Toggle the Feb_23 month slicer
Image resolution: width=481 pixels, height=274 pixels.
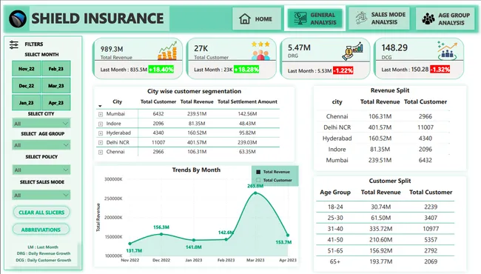point(55,69)
